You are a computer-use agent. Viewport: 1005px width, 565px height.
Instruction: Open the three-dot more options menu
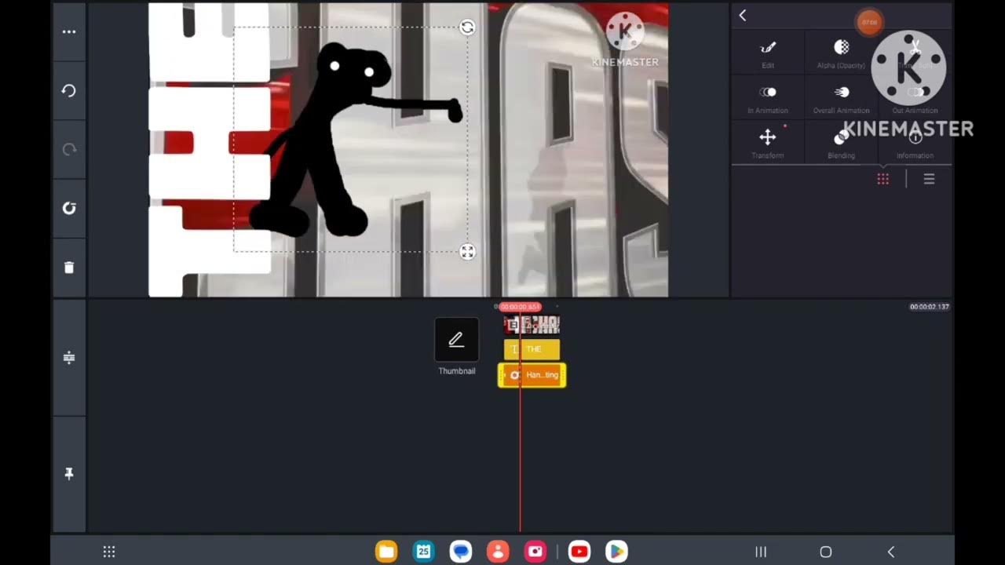click(x=69, y=32)
